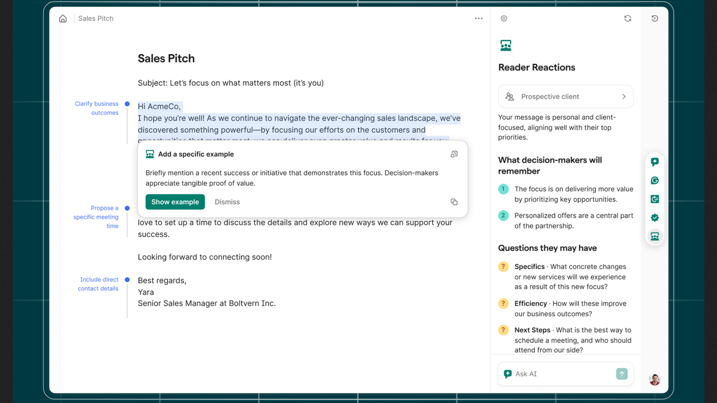Open the version history clock icon
Viewport: 717px width, 403px height.
pyautogui.click(x=654, y=18)
